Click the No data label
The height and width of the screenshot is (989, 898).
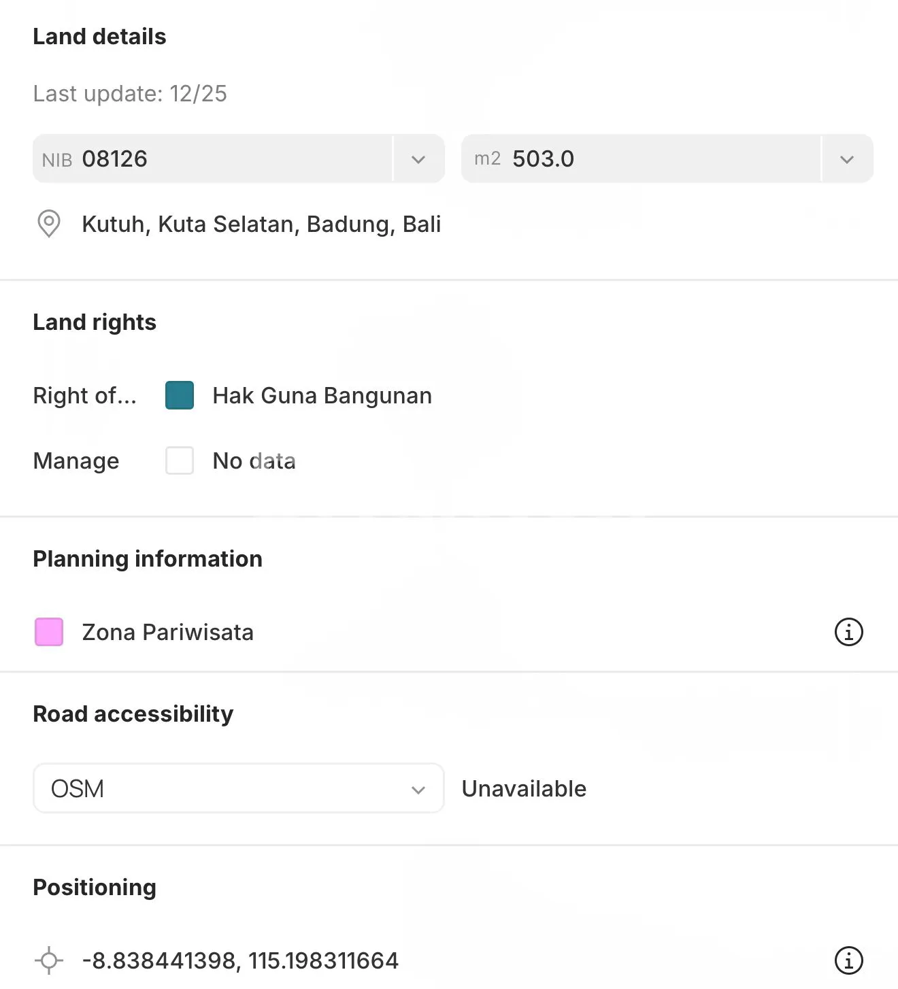coord(254,460)
